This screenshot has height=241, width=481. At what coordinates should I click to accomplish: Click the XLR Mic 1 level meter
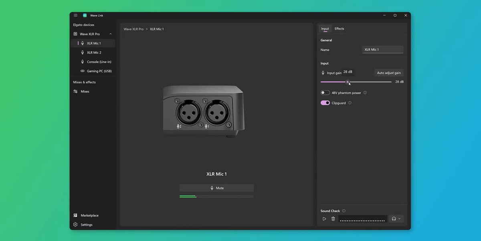click(x=216, y=196)
